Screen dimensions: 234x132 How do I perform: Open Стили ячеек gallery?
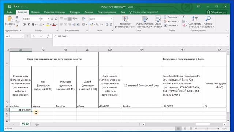point(158,22)
